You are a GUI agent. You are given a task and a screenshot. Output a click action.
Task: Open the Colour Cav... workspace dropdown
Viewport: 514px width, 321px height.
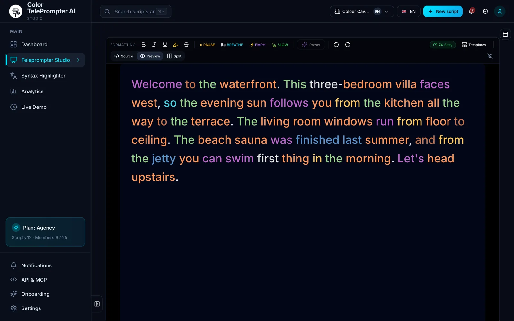point(362,11)
